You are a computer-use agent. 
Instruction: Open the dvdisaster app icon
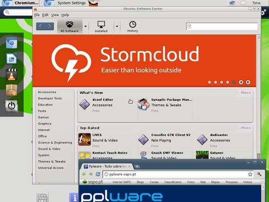(202, 139)
